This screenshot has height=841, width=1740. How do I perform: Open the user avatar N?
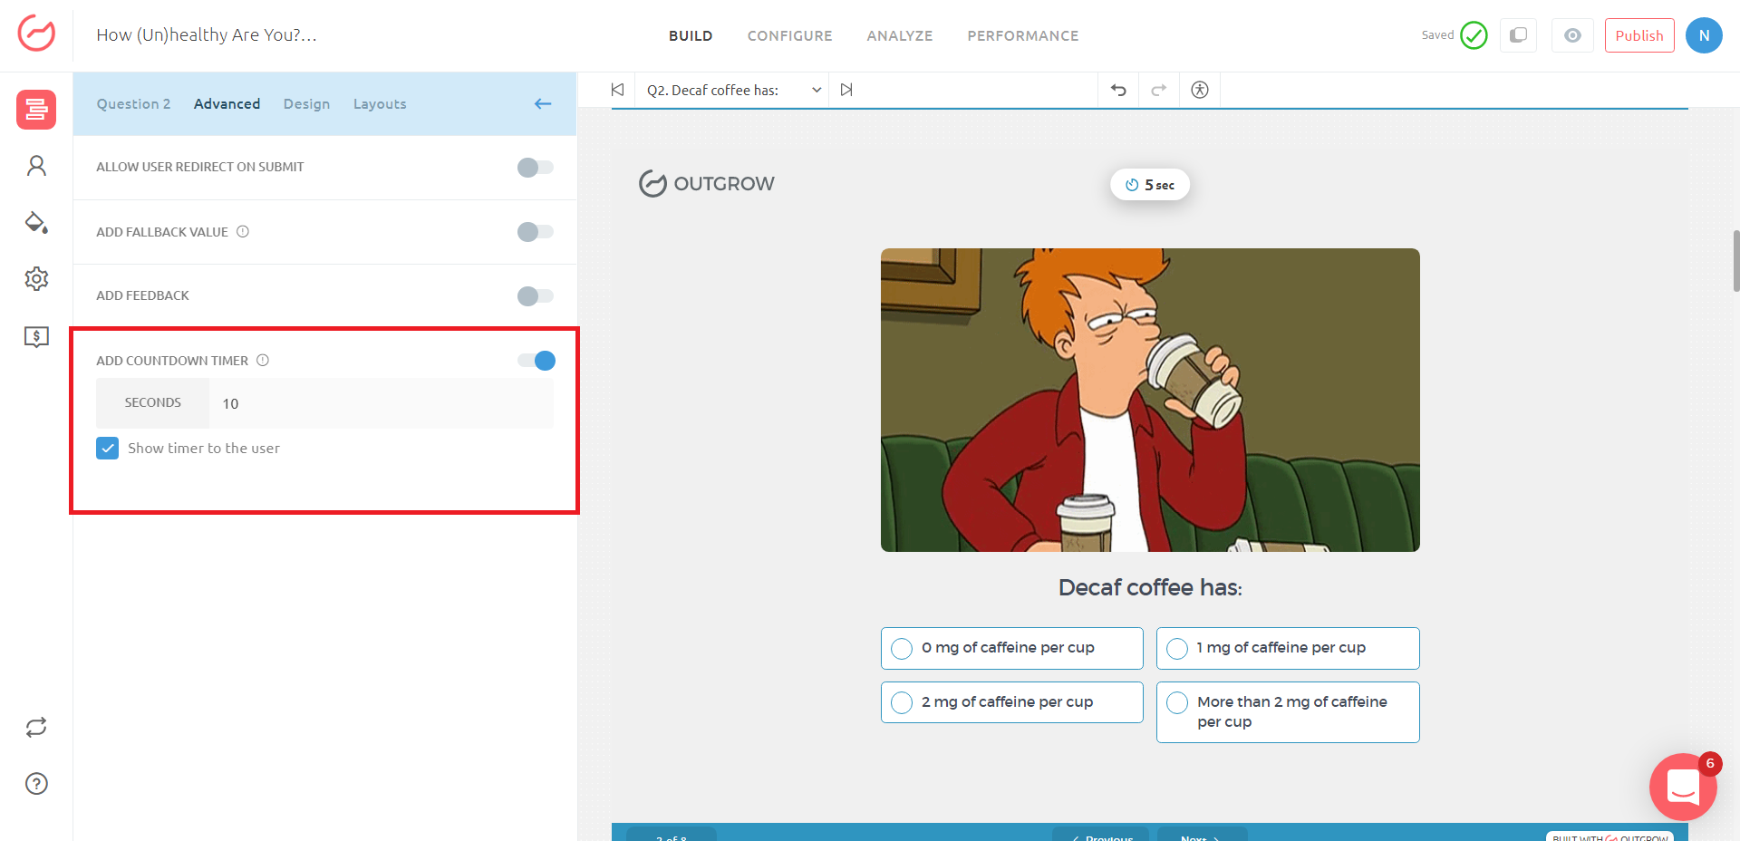coord(1704,35)
